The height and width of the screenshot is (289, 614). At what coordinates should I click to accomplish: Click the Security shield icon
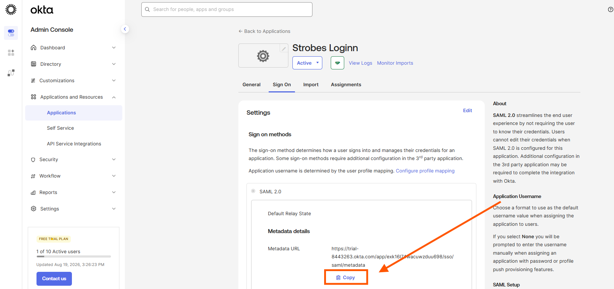(x=33, y=160)
